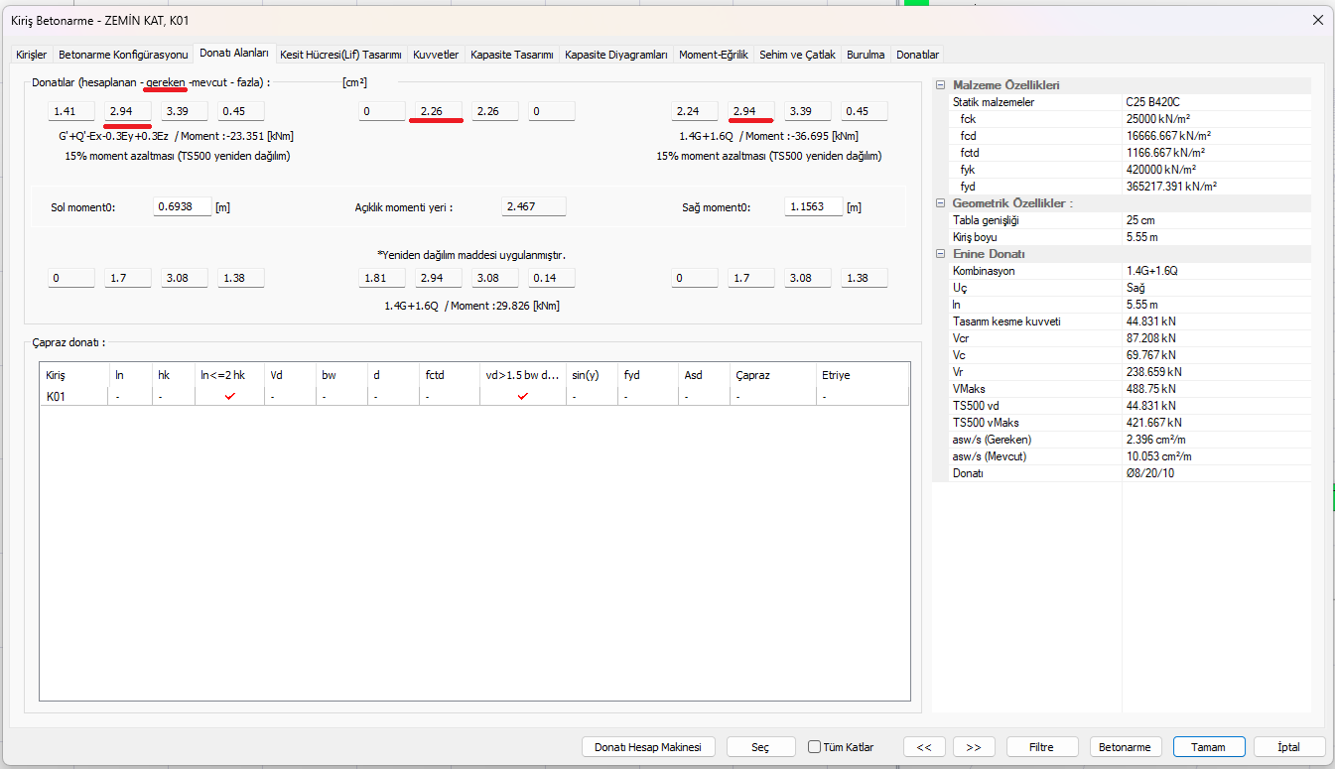This screenshot has height=769, width=1335.
Task: Collapse the Malzeme Özellikleri section
Action: click(x=940, y=85)
